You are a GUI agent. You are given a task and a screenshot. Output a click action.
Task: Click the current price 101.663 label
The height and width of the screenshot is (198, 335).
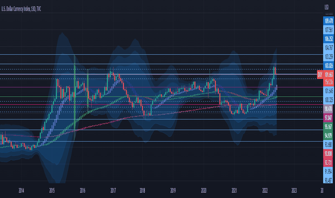click(328, 75)
